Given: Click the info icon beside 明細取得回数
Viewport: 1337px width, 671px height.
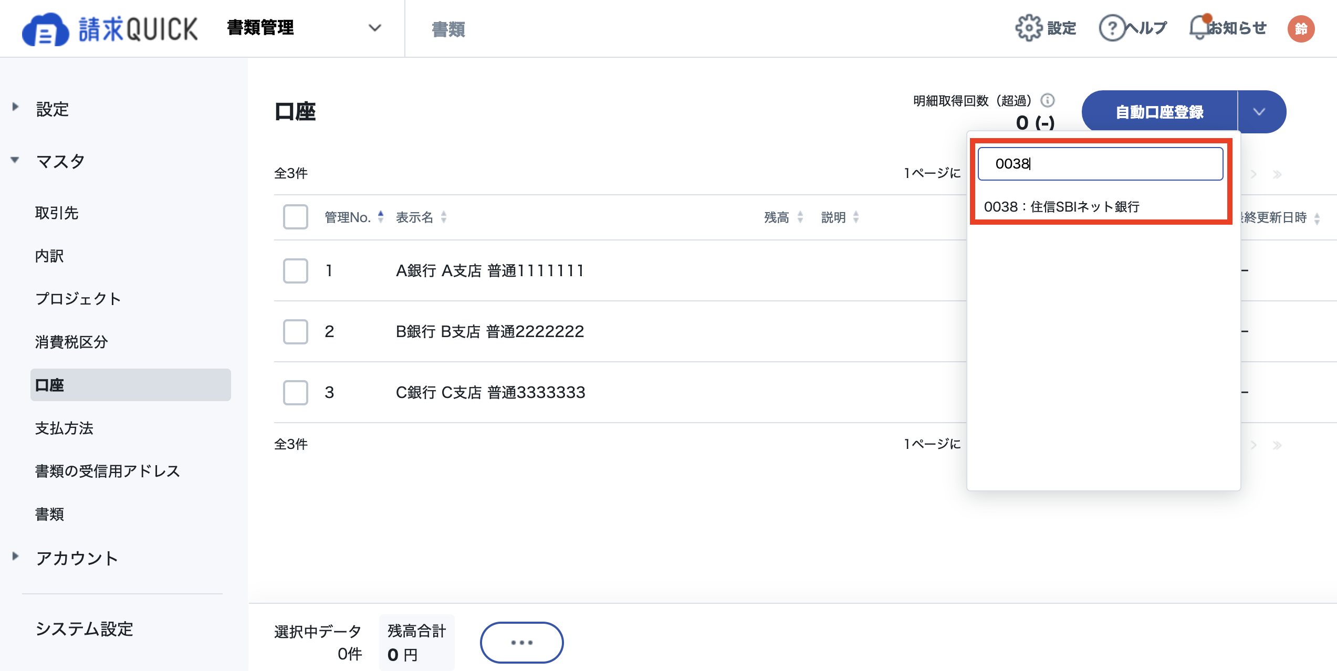Looking at the screenshot, I should [1047, 100].
